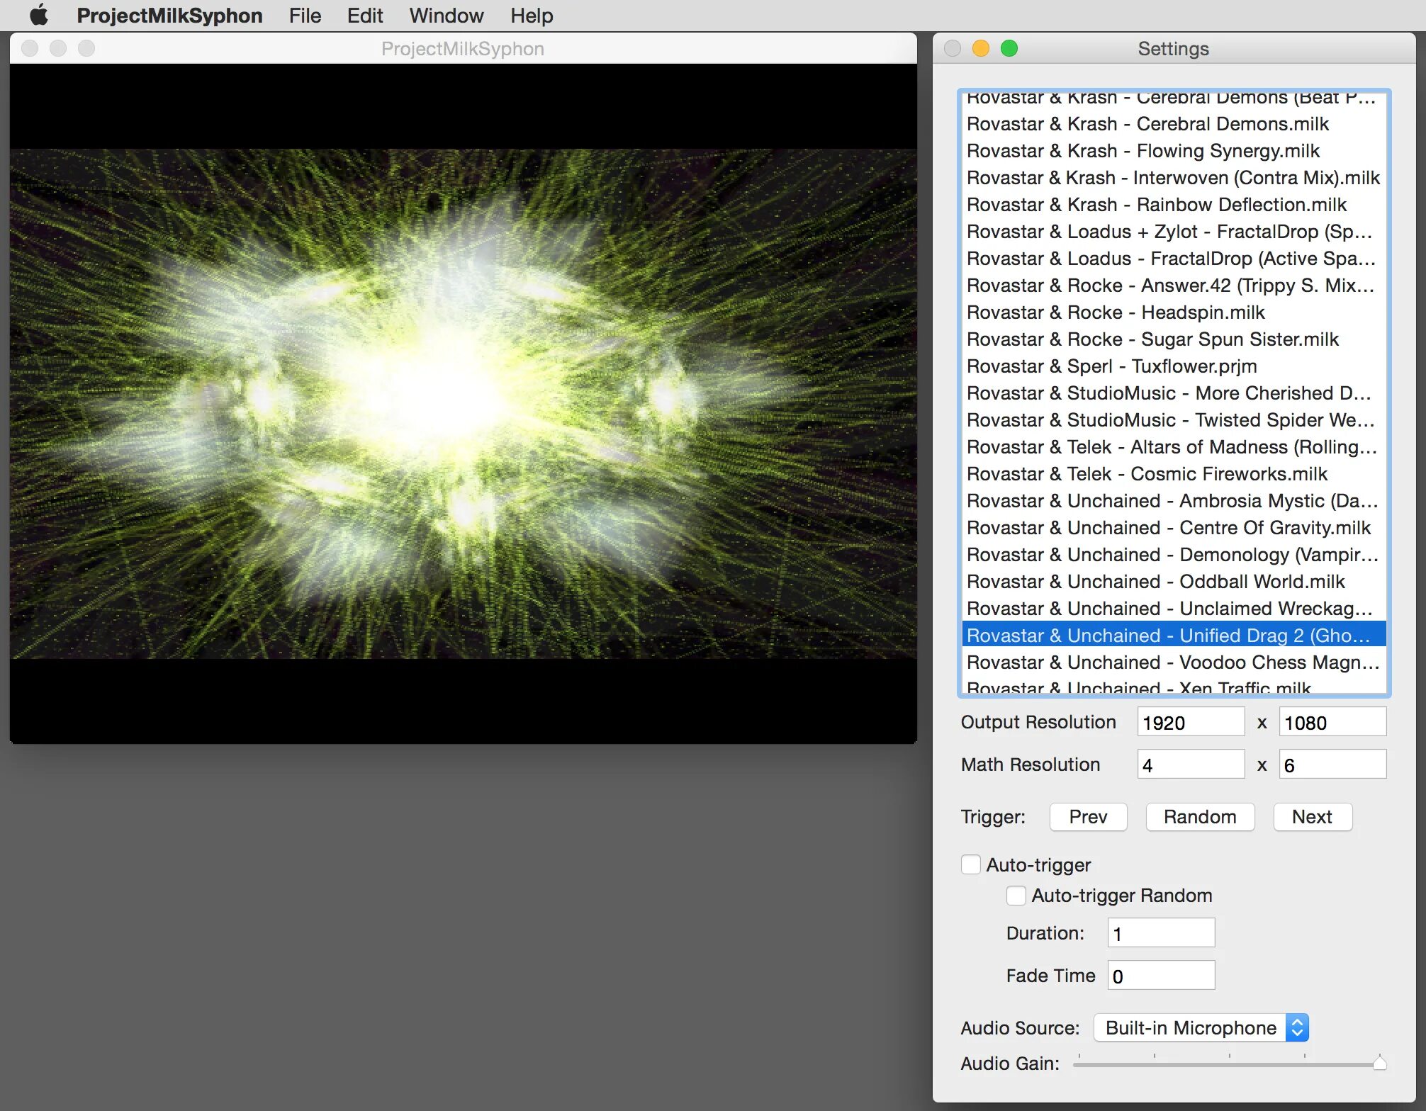Trigger the Next preset button
Screen dimensions: 1426x1111
pos(1311,817)
